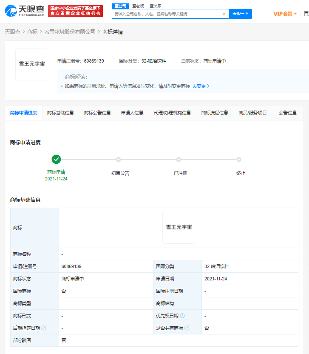The width and height of the screenshot is (309, 354).
Task: Open 商标 breadcrumb link
Action: pos(32,32)
